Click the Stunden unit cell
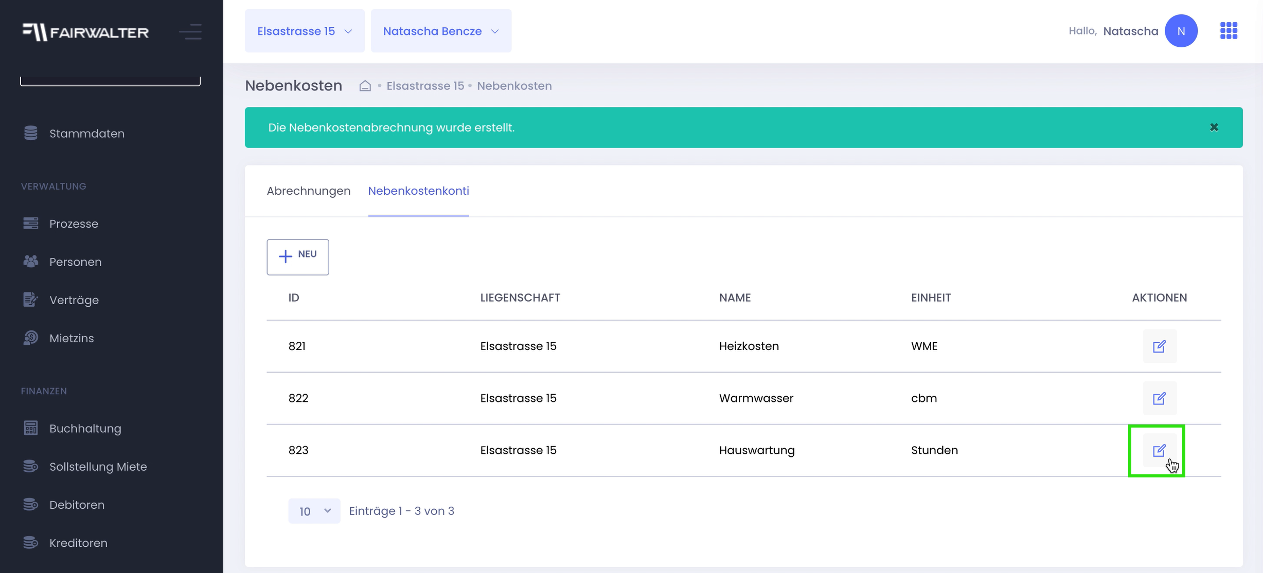 pos(934,450)
